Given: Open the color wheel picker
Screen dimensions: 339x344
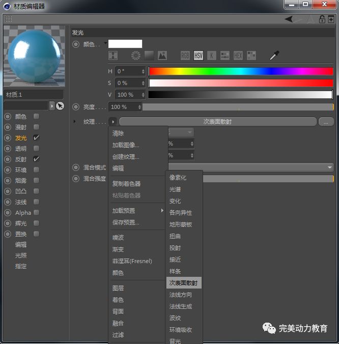Looking at the screenshot, I should (x=136, y=55).
